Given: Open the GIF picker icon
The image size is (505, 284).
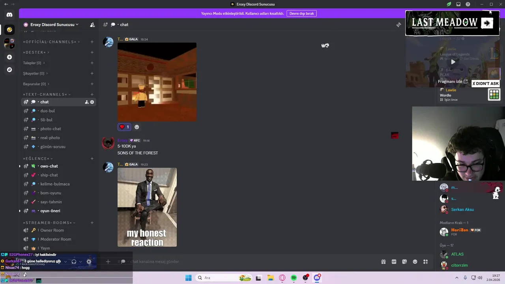Looking at the screenshot, I should (x=394, y=262).
